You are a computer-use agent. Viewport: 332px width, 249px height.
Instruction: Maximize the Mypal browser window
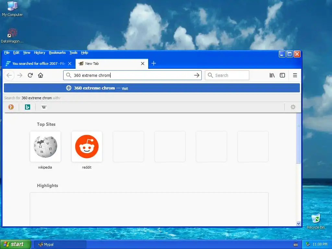[x=290, y=54]
